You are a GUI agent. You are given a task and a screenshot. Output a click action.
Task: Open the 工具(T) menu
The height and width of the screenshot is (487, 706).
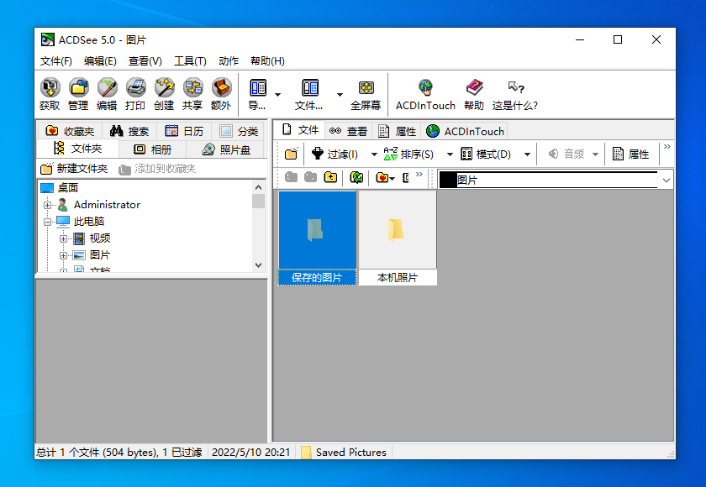tap(190, 60)
